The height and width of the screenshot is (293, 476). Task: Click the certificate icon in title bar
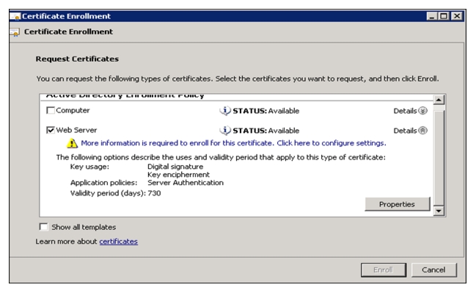15,16
